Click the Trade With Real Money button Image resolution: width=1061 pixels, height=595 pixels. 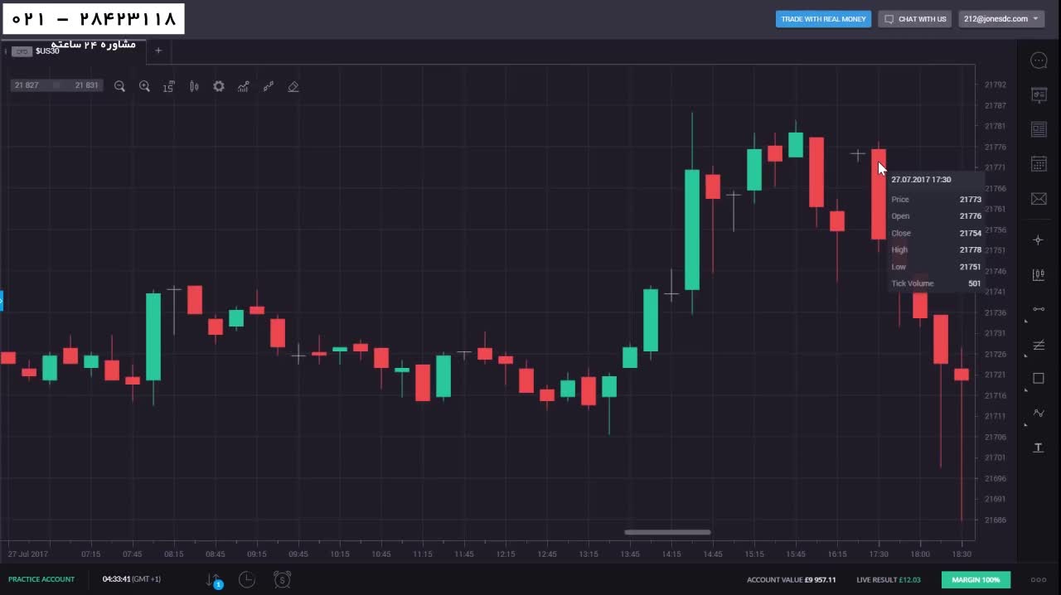click(823, 19)
